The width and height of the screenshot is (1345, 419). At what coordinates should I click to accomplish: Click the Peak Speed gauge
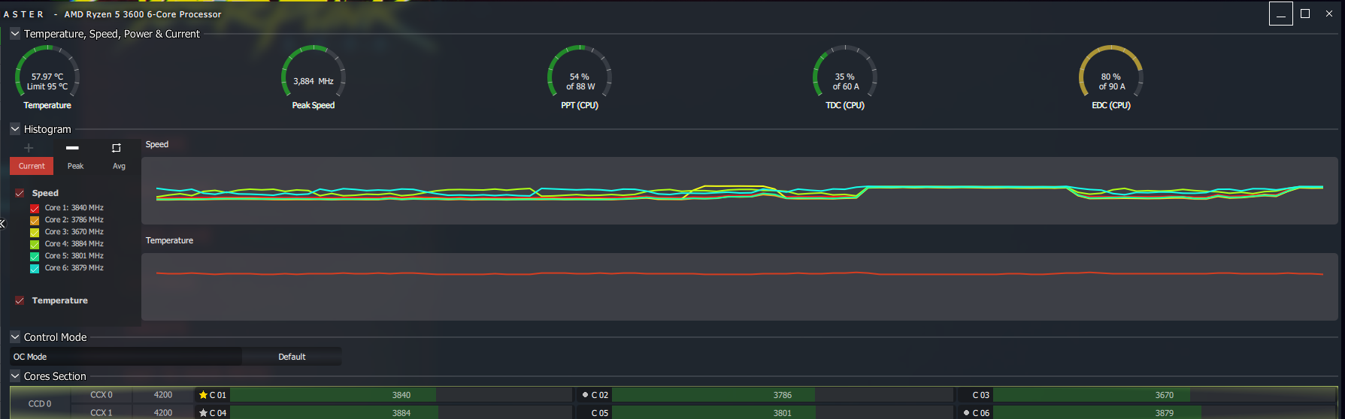click(314, 77)
